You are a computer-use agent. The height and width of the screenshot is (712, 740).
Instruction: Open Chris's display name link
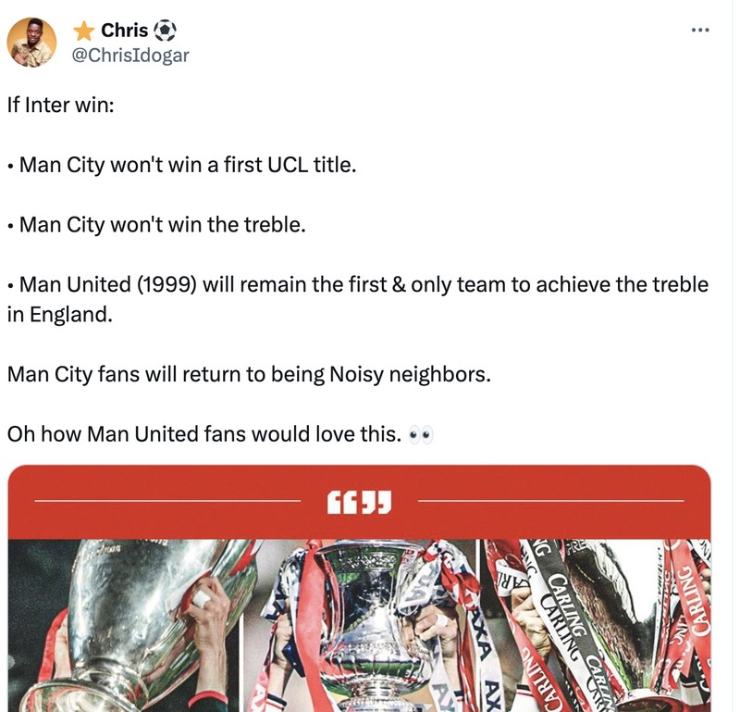coord(123,29)
